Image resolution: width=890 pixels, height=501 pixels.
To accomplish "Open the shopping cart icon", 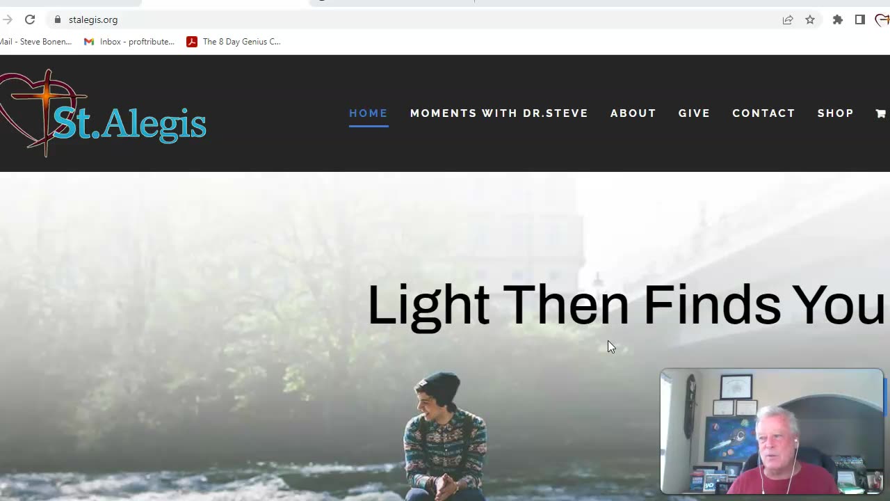I will pyautogui.click(x=880, y=113).
